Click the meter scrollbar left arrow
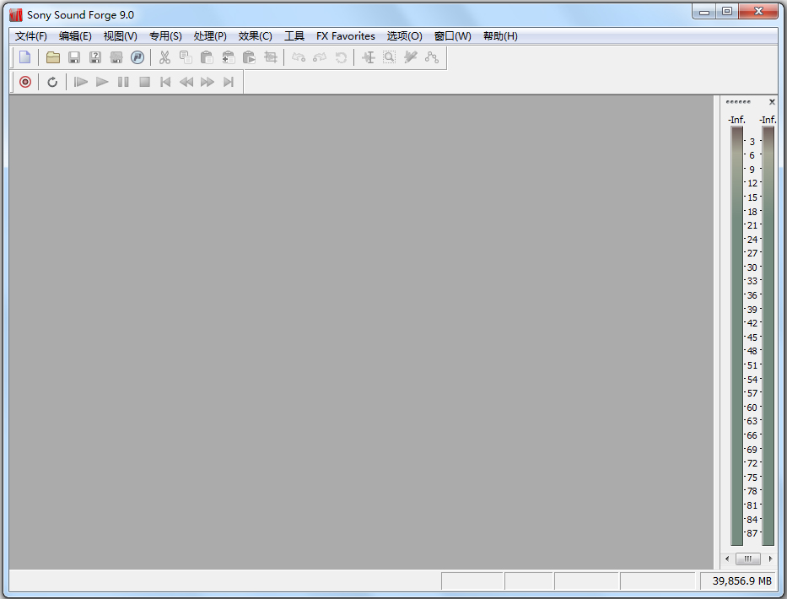Viewport: 787px width, 599px height. click(x=727, y=559)
